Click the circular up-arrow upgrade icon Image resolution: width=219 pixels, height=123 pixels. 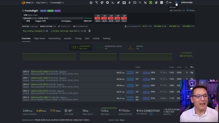coord(107,2)
